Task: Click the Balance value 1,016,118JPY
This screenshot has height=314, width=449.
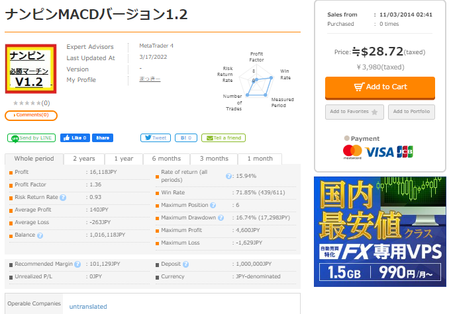Action: pos(107,235)
